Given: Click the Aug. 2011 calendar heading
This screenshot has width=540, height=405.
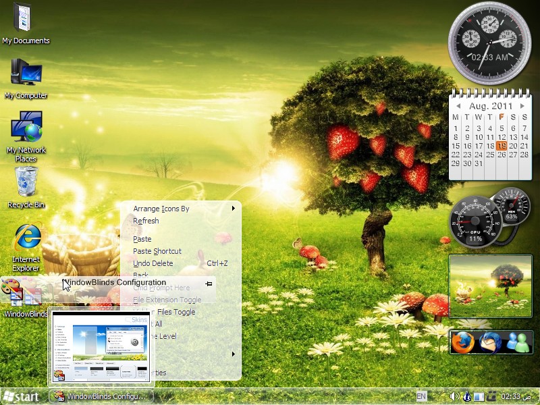Looking at the screenshot, I should point(491,106).
